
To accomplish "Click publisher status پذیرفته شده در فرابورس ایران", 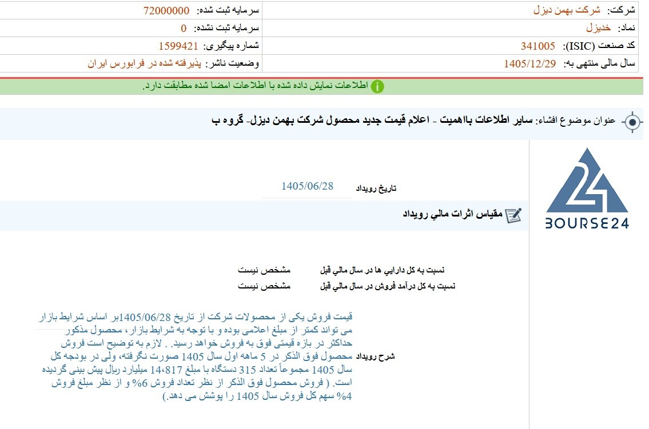I will pyautogui.click(x=144, y=63).
